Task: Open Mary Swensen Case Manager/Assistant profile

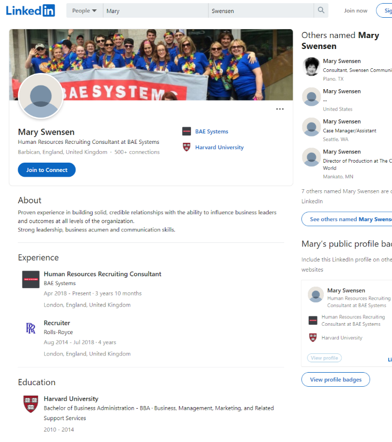Action: pos(342,121)
